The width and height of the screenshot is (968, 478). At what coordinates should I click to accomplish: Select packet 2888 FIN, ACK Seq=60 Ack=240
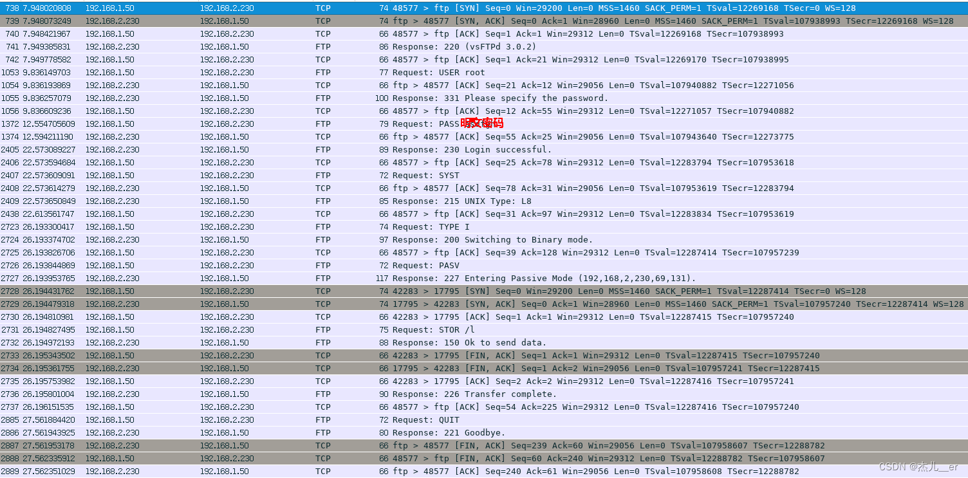[484, 459]
